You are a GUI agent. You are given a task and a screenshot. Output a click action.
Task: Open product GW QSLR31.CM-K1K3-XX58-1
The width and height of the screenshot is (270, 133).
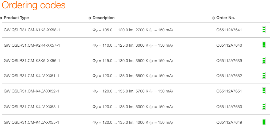32,30
